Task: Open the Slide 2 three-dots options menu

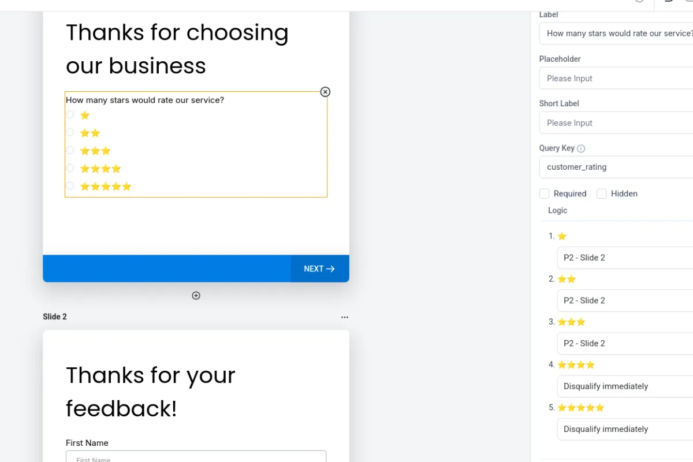Action: point(345,317)
